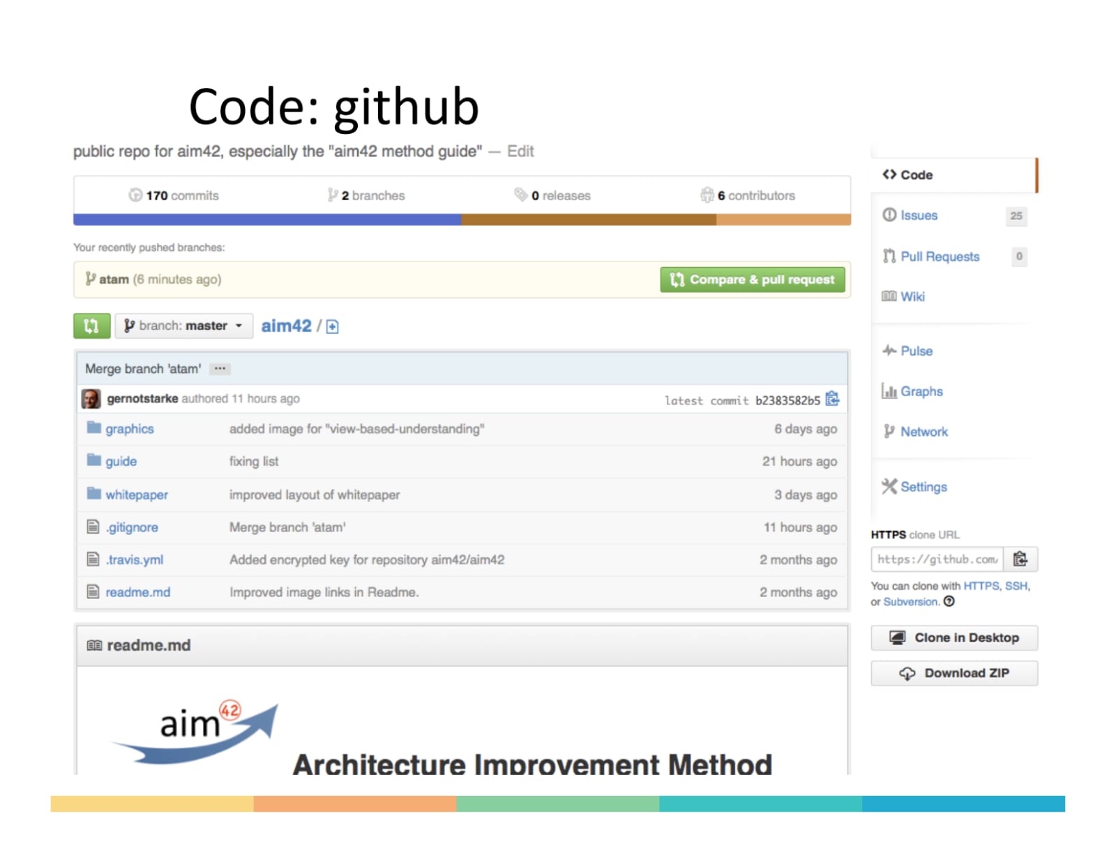Open the Network tab label
The height and width of the screenshot is (862, 1116).
pyautogui.click(x=924, y=432)
